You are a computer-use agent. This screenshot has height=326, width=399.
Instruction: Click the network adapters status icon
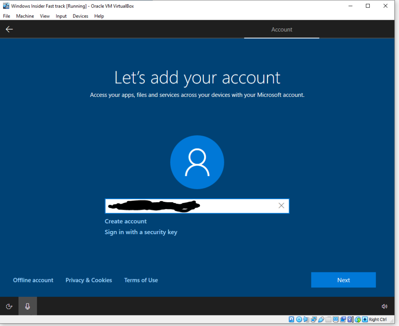point(314,319)
